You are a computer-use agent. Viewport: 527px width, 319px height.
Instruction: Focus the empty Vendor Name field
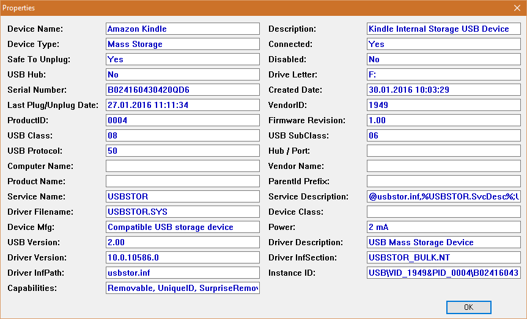(x=444, y=166)
